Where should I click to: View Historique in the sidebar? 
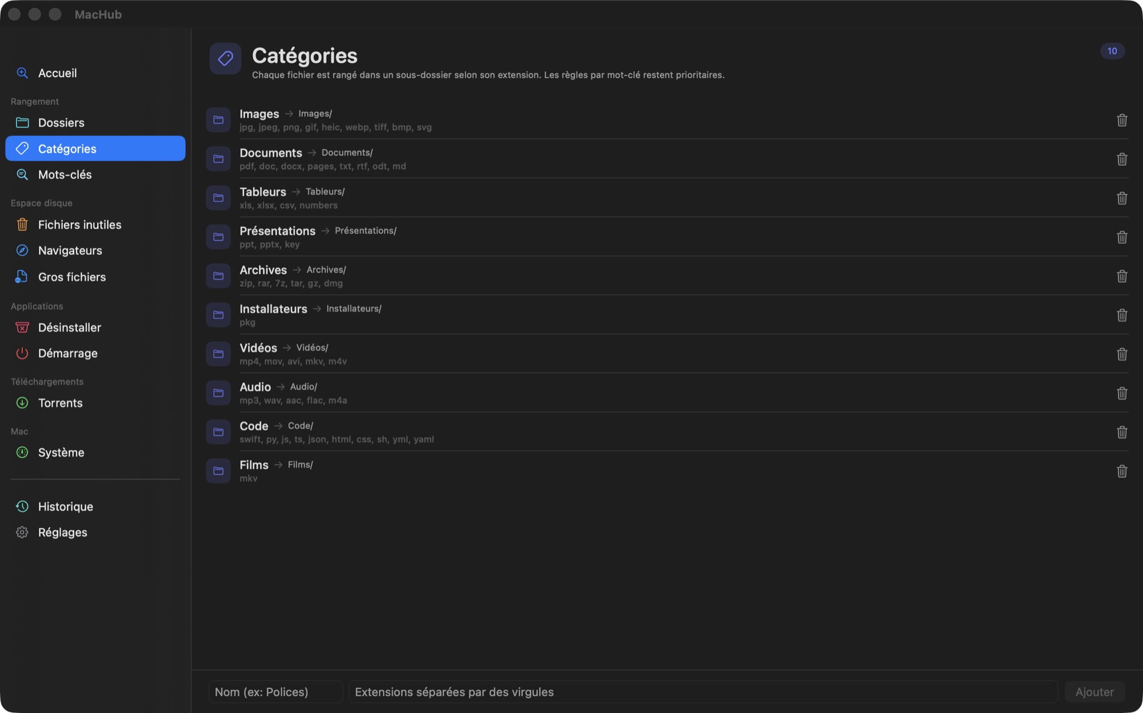point(95,507)
